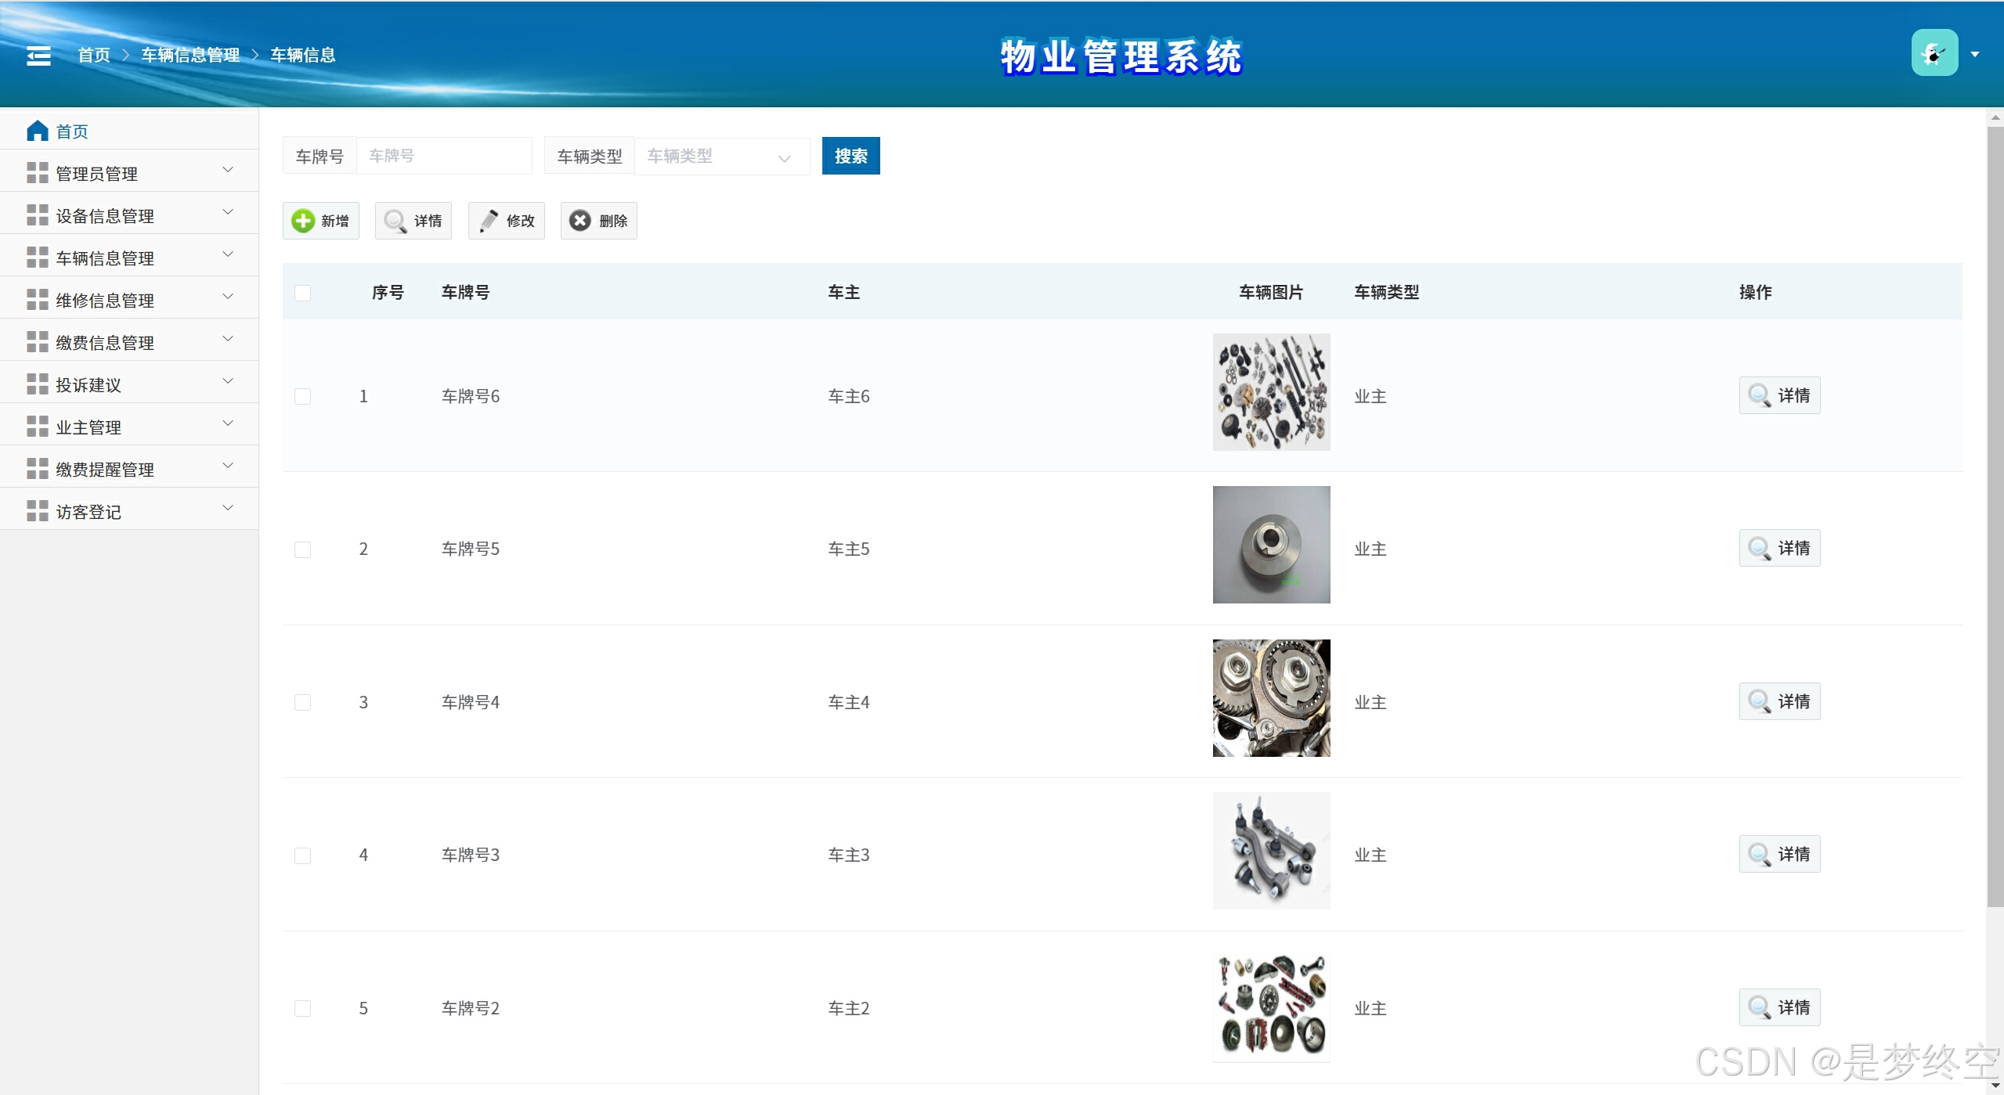2004x1095 pixels.
Task: Toggle the select-all header checkbox
Action: click(303, 293)
